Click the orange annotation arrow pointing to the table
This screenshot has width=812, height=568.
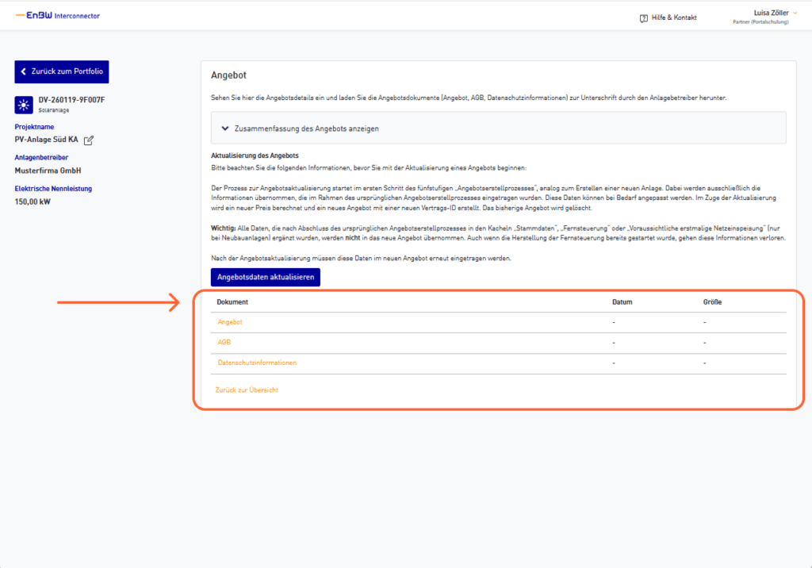120,302
